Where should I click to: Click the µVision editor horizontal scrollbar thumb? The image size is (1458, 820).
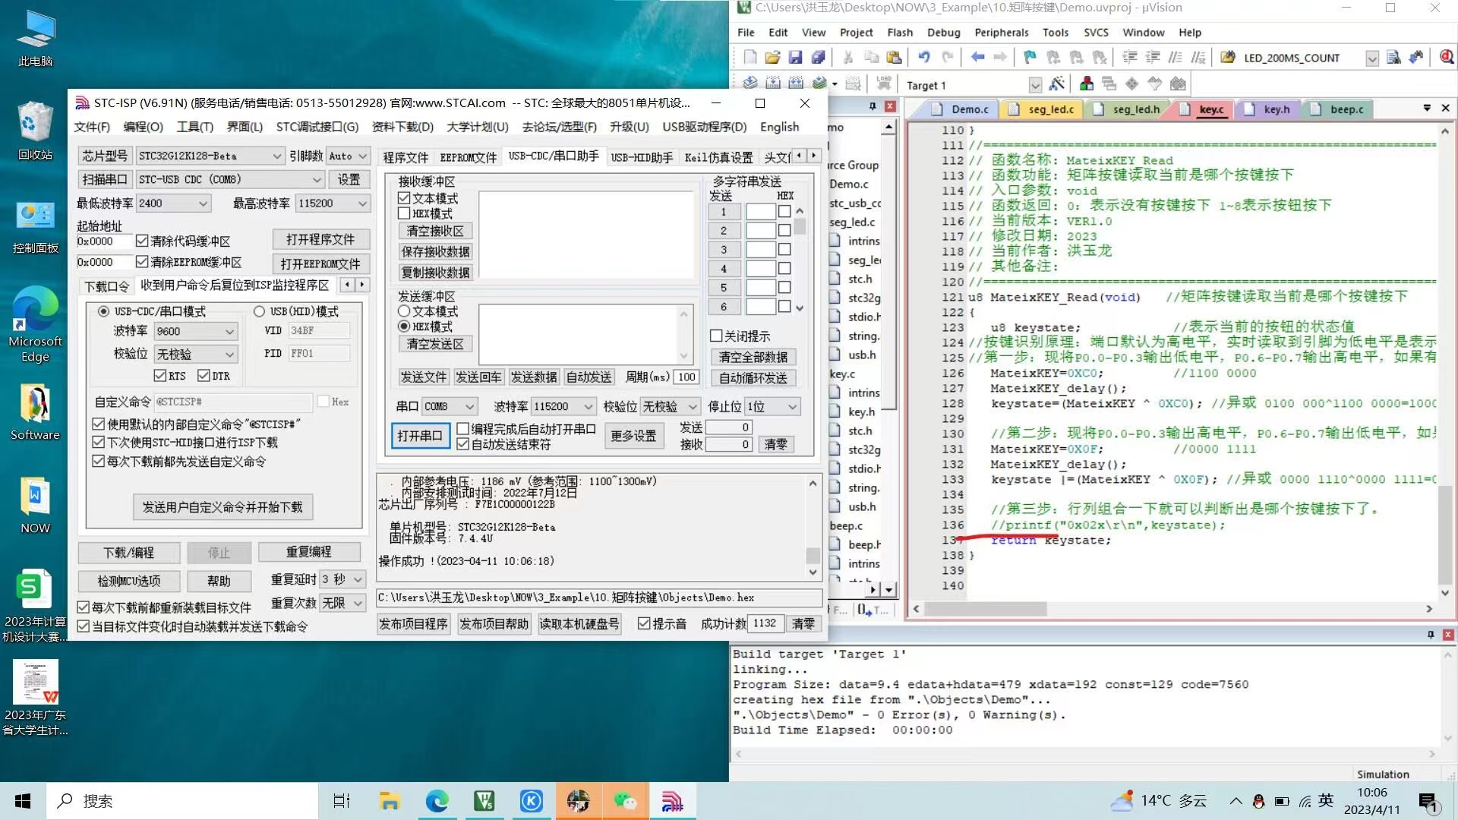[x=986, y=609]
